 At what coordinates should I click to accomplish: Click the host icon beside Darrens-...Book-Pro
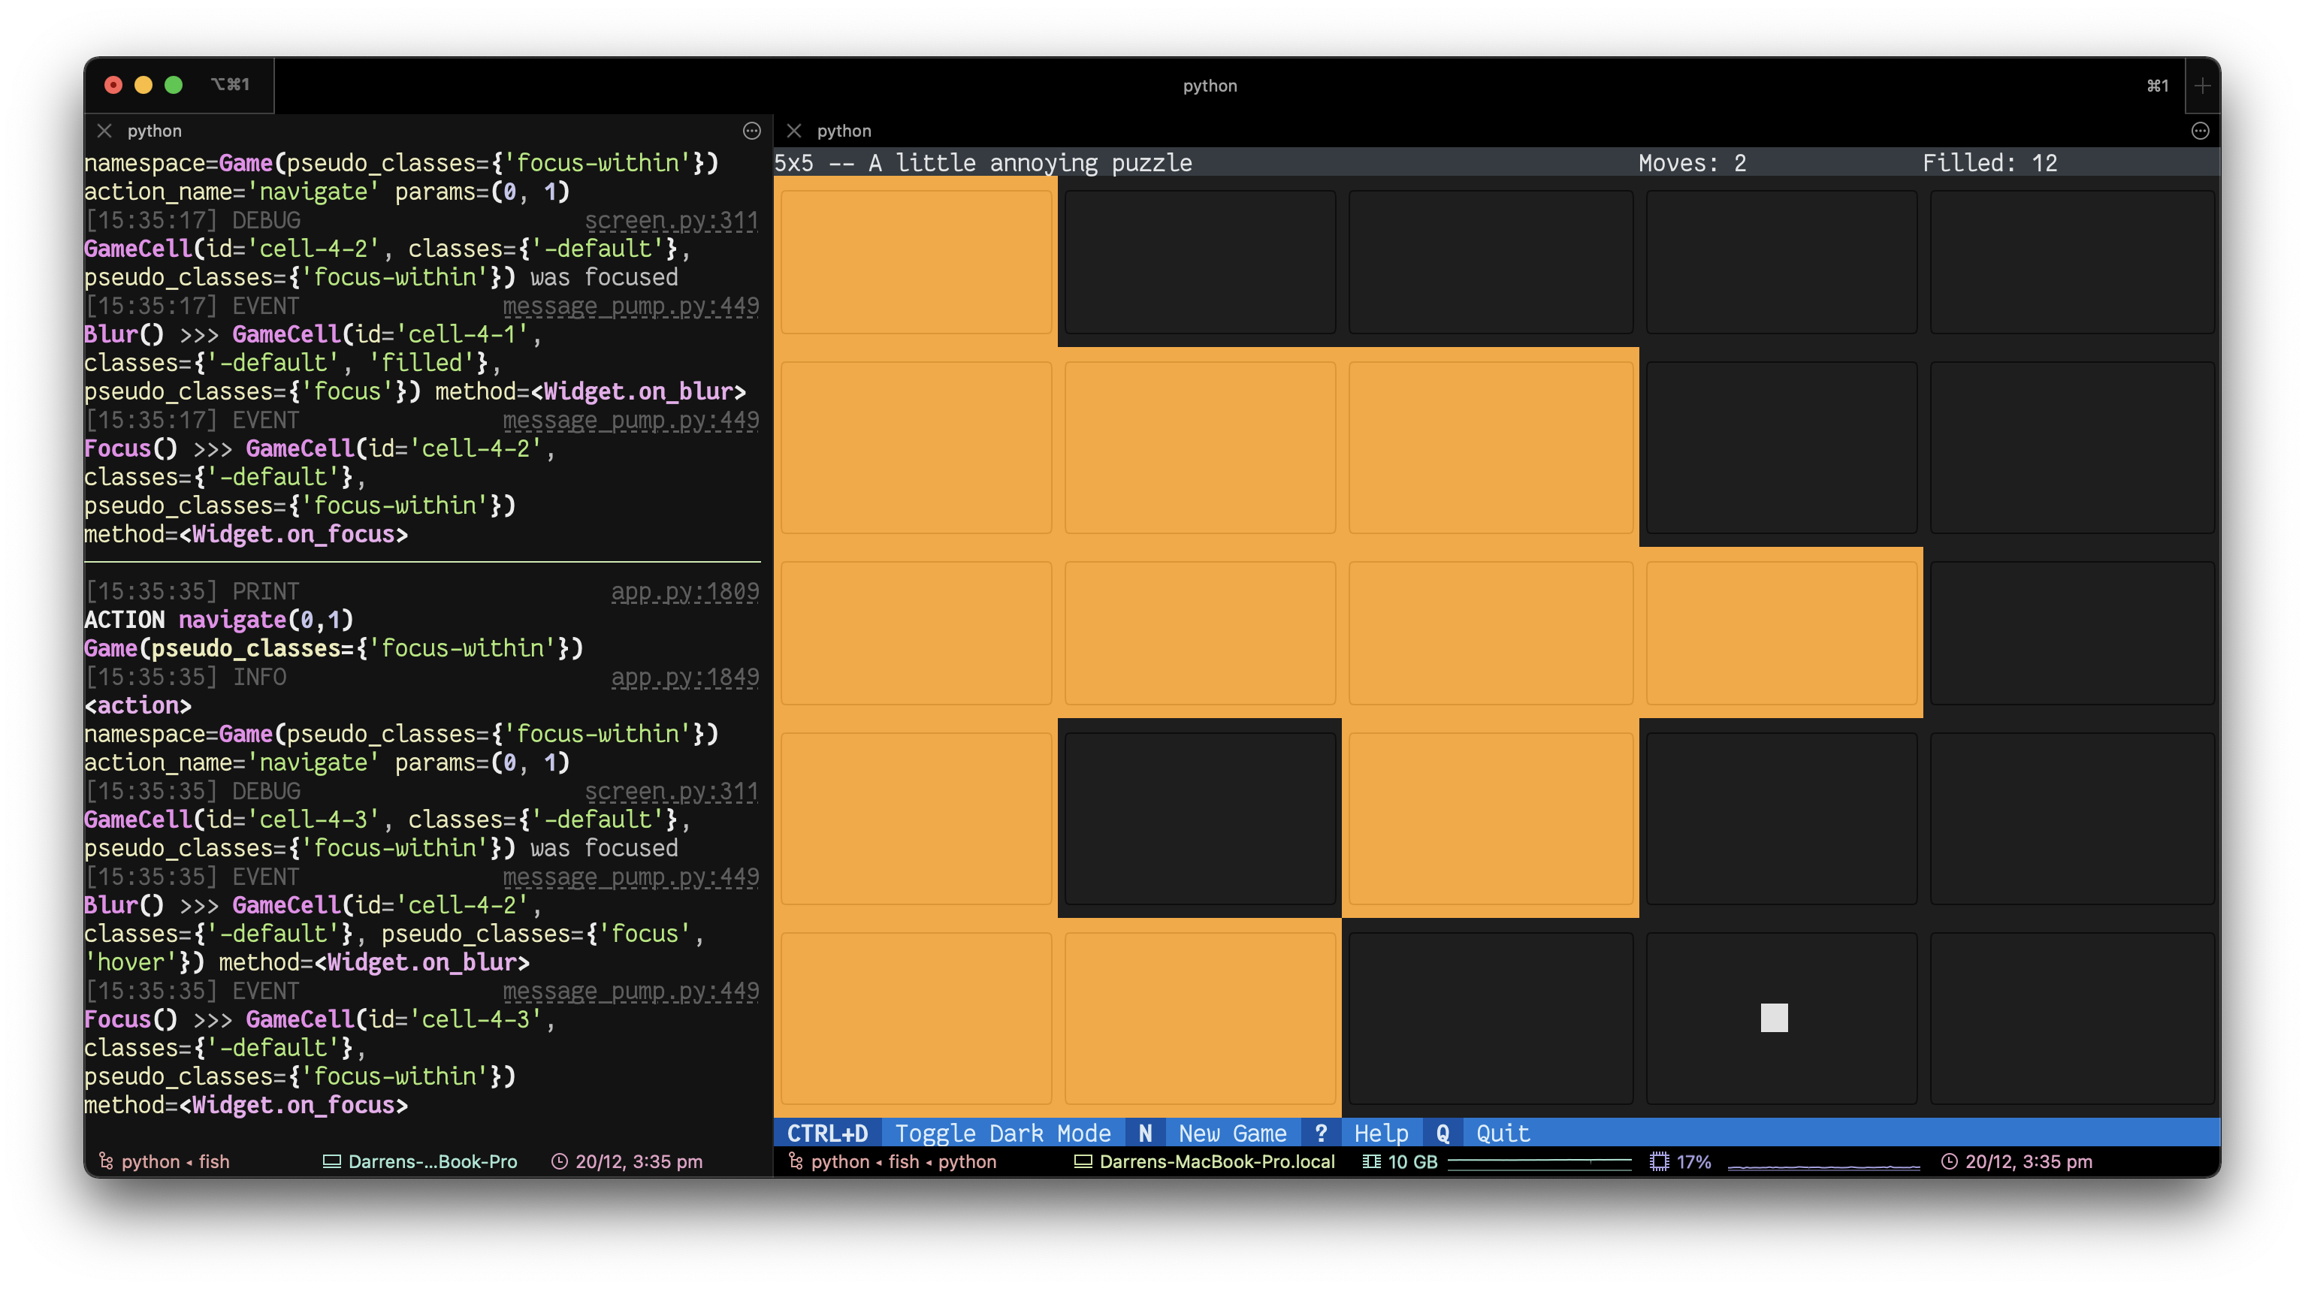[331, 1161]
